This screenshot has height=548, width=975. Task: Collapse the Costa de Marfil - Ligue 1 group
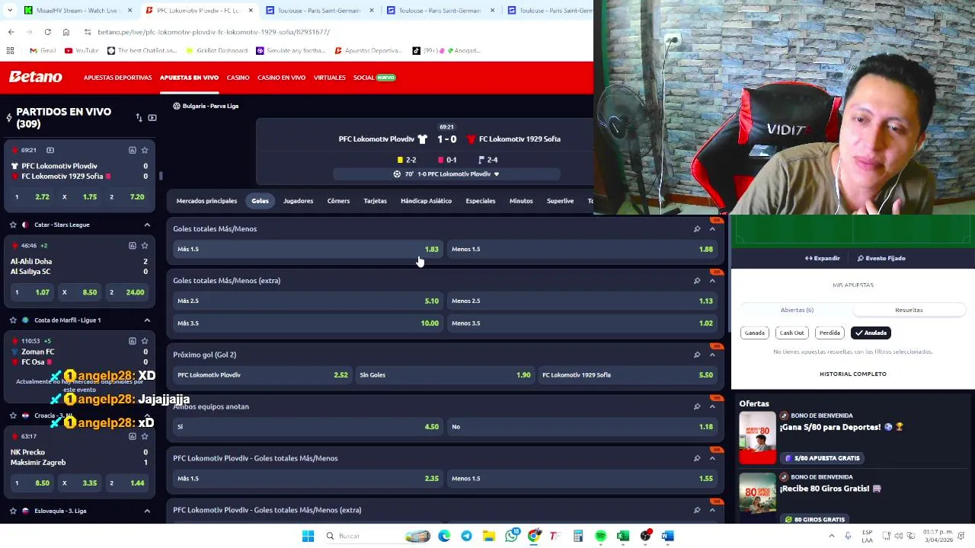click(147, 320)
